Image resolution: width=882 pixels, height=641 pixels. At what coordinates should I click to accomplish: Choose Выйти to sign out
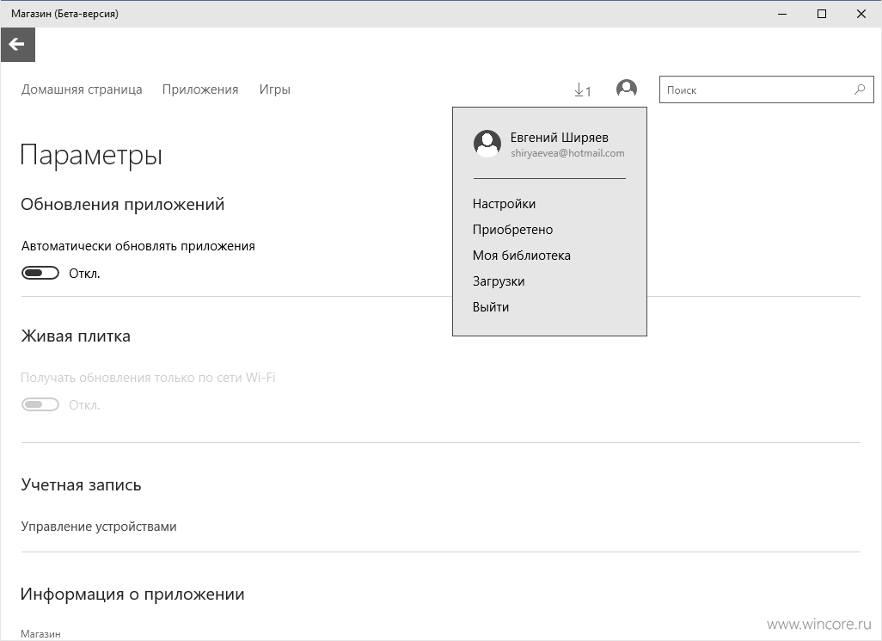(x=491, y=307)
